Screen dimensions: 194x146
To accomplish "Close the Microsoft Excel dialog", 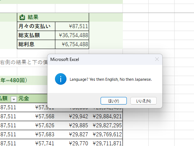I will coord(157,59).
